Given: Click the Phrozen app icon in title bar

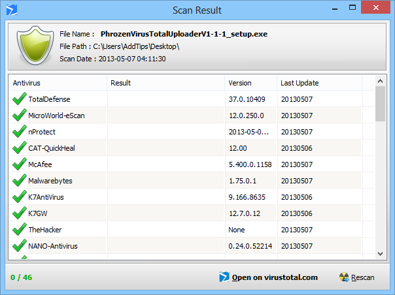Looking at the screenshot, I should tap(12, 10).
